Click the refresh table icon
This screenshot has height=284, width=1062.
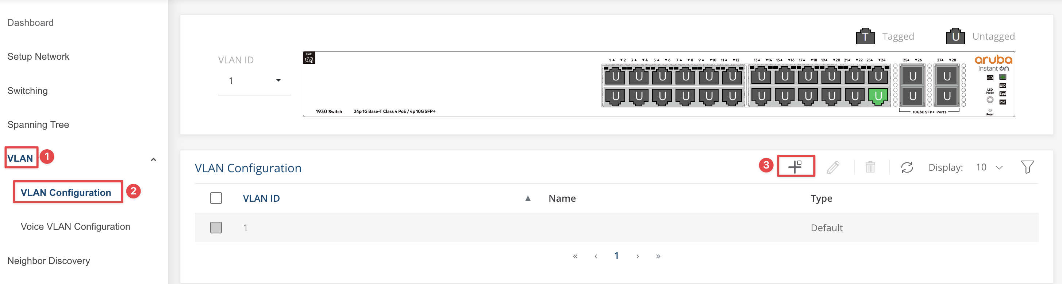907,167
